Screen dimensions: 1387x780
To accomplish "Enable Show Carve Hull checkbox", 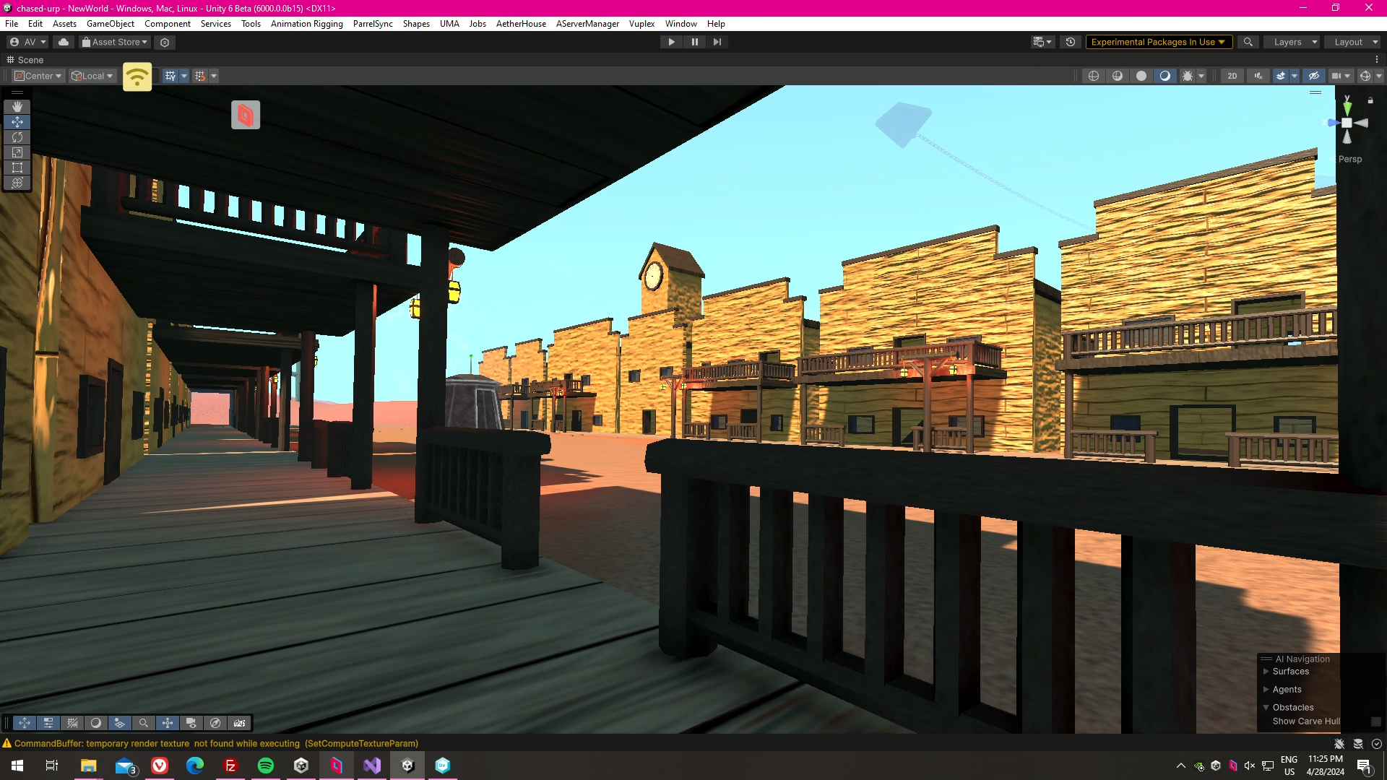I will (x=1375, y=721).
